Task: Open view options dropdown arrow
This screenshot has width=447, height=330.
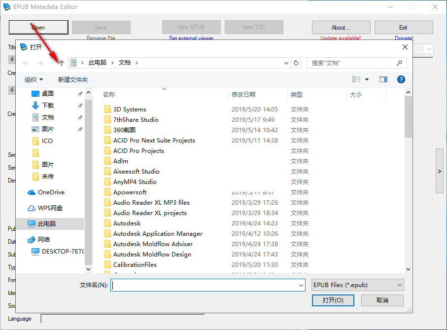Action: coord(367,79)
